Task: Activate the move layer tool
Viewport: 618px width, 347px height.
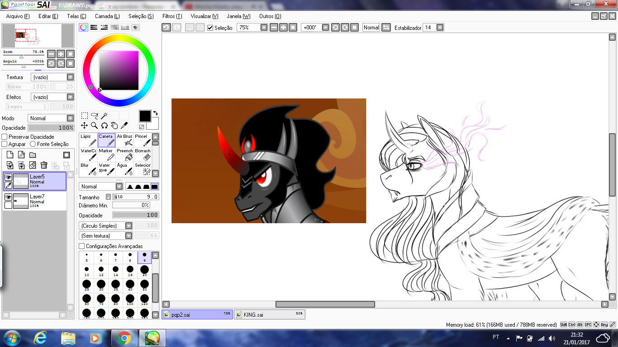Action: [85, 126]
